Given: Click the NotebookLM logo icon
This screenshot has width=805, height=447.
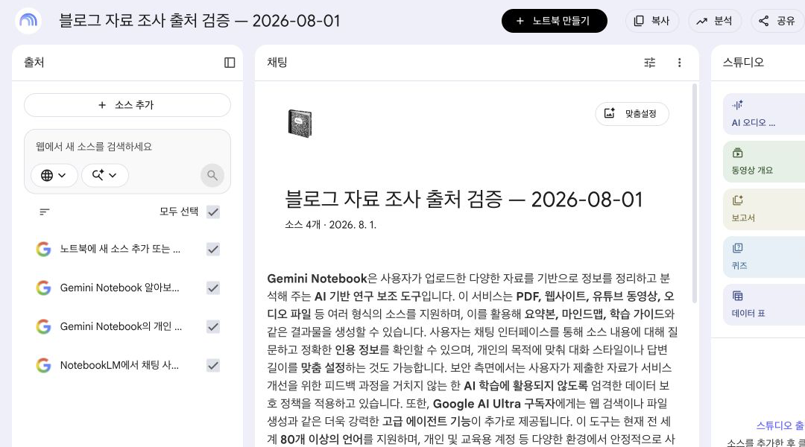Looking at the screenshot, I should 28,21.
